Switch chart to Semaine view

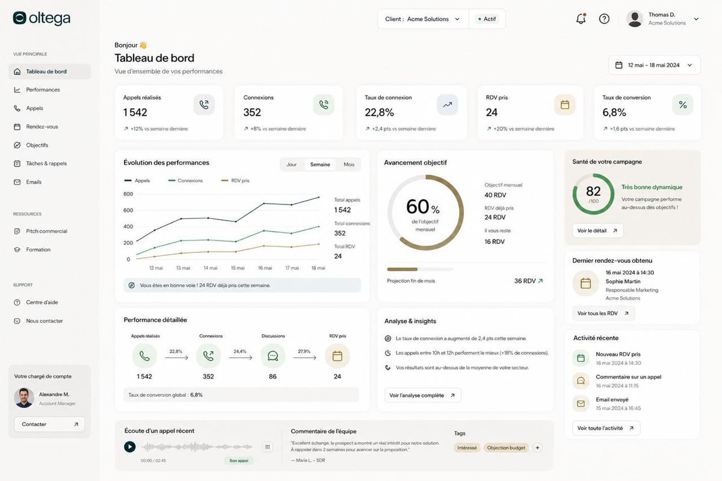coord(320,164)
